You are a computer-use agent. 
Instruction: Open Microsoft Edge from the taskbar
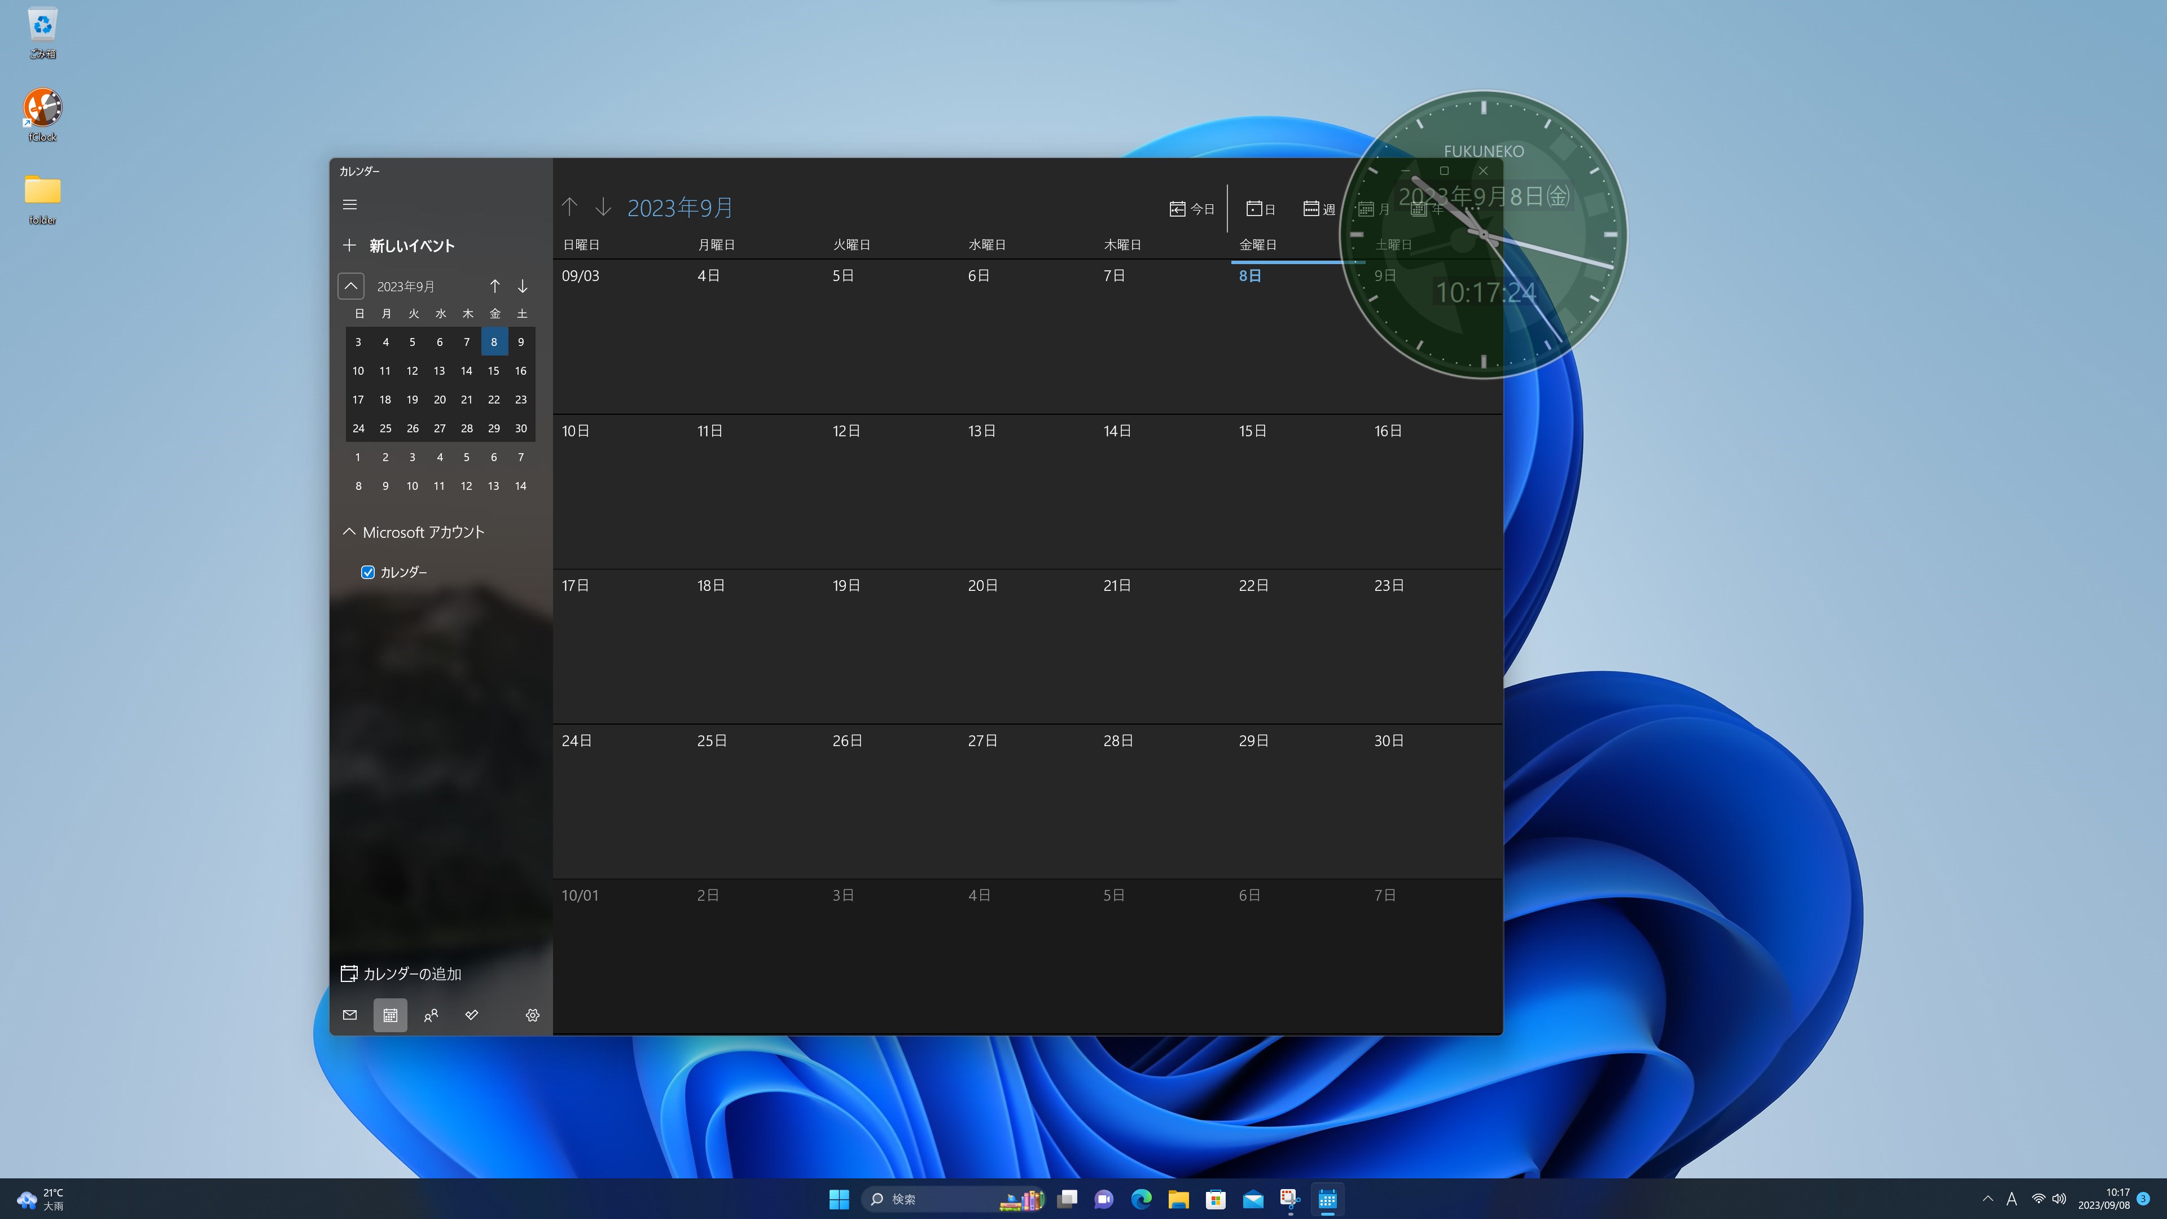click(1142, 1200)
